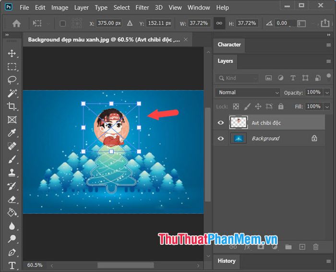Viewport: 336px width, 272px height.
Task: Select the Magic Wand tool
Action: (x=12, y=93)
